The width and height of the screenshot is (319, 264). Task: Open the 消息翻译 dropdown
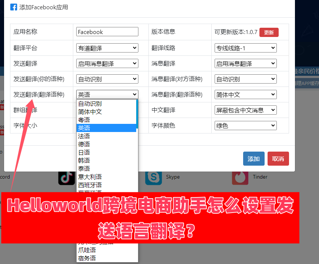246,63
